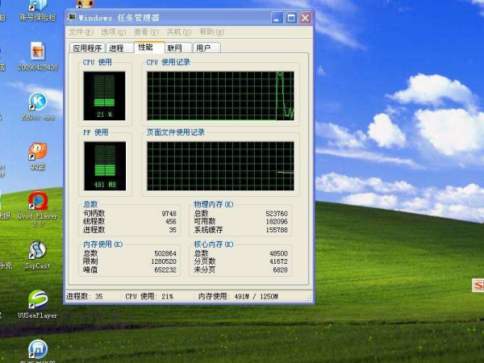Launch UUSeePlayer from the desktop
The image size is (484, 363).
(x=37, y=300)
